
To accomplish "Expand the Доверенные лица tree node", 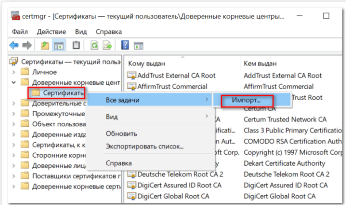I will 14,166.
